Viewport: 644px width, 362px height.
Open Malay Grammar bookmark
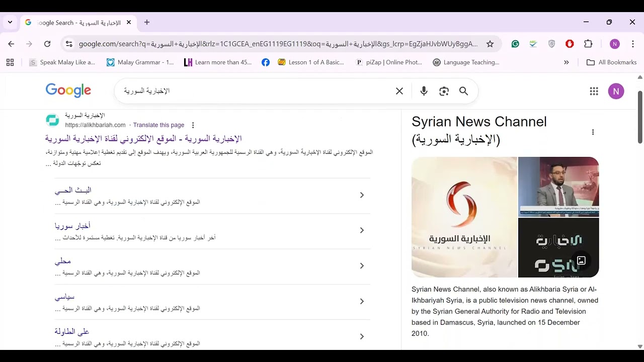point(140,62)
